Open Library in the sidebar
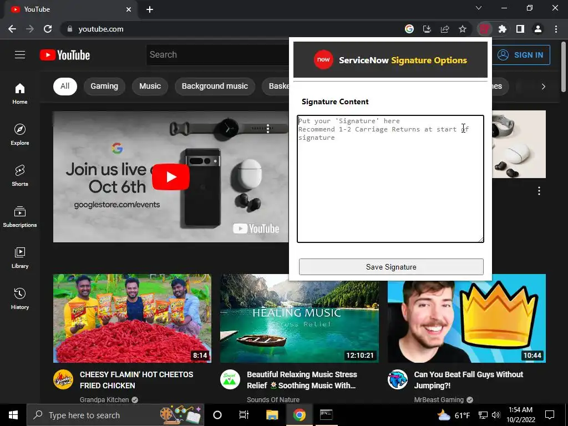Viewport: 568px width, 426px height. pos(20,257)
